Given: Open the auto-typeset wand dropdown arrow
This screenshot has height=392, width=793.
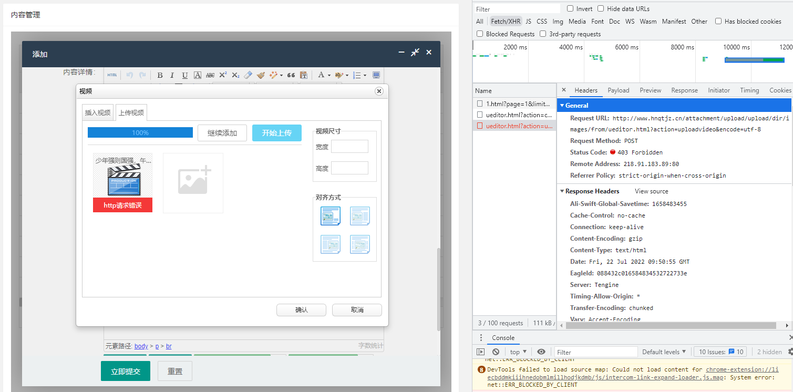Looking at the screenshot, I should coord(281,75).
